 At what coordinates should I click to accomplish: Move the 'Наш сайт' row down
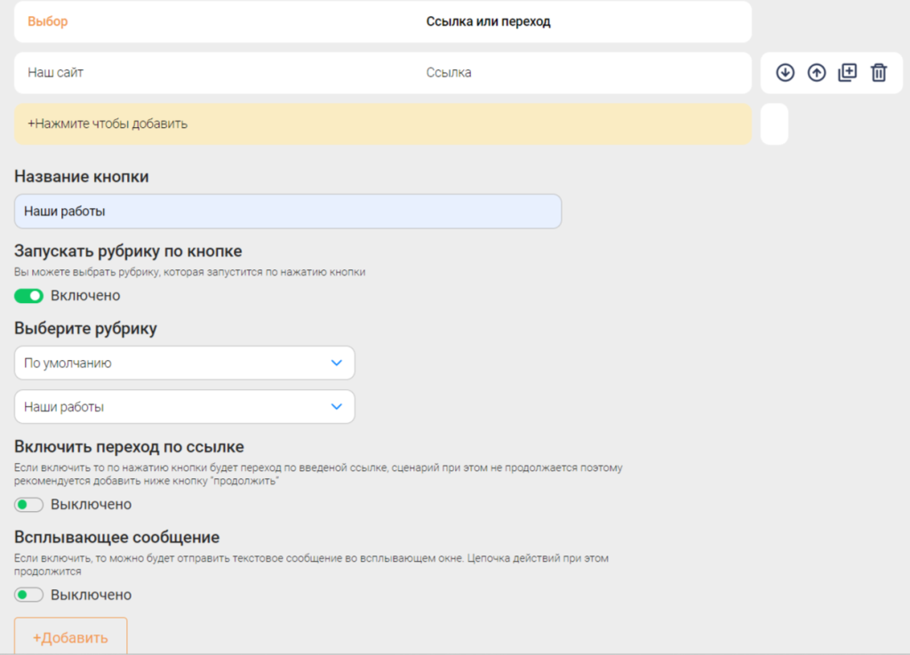[x=786, y=73]
